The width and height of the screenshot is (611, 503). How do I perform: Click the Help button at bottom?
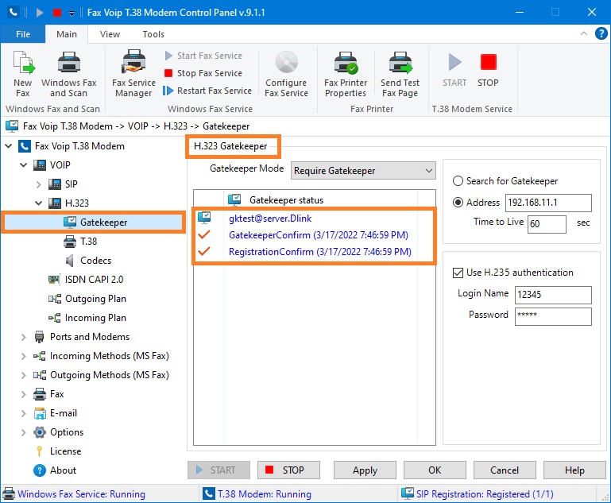click(574, 470)
